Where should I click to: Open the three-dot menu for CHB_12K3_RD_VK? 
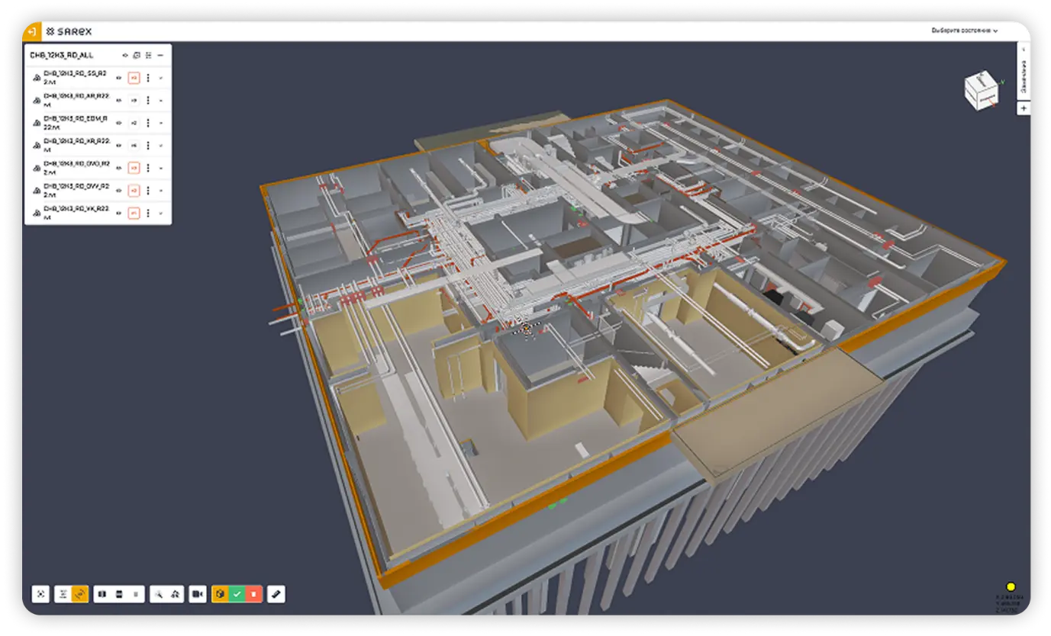pyautogui.click(x=148, y=213)
